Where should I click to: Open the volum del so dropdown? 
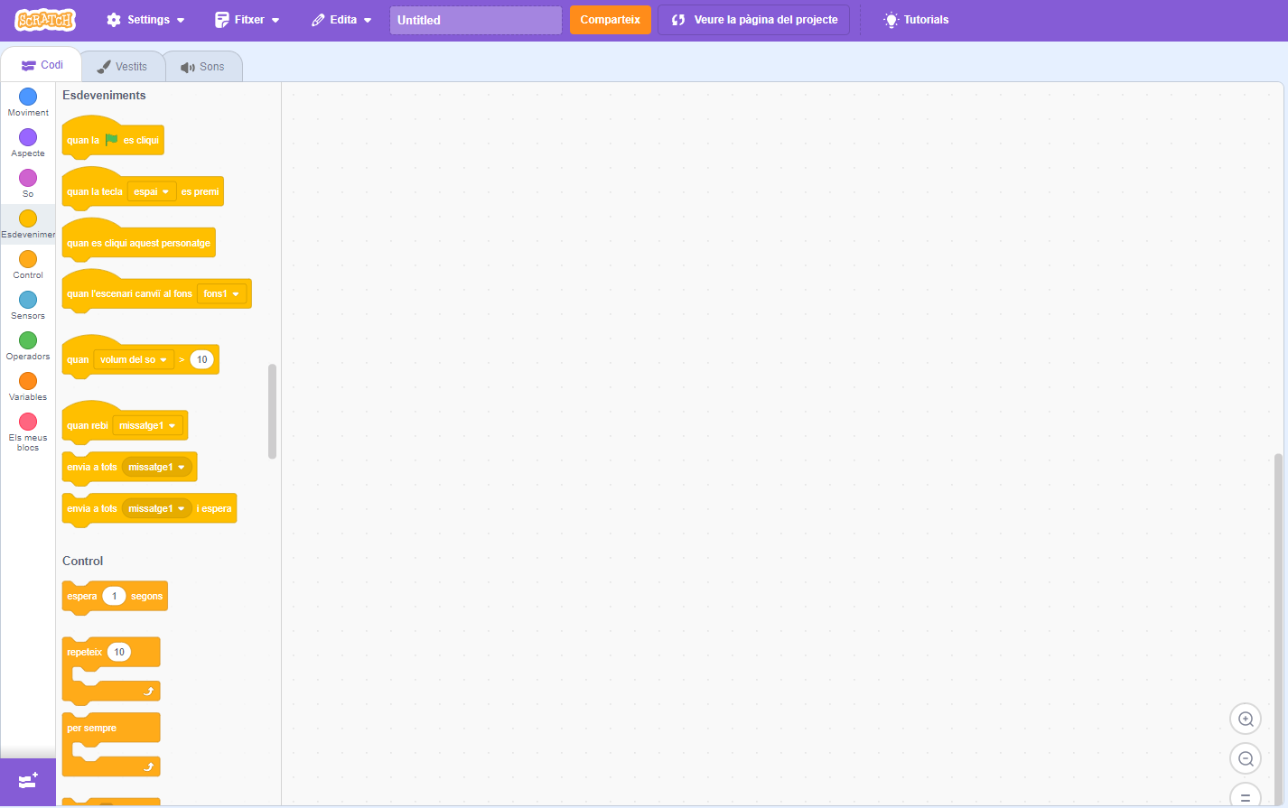coord(133,360)
